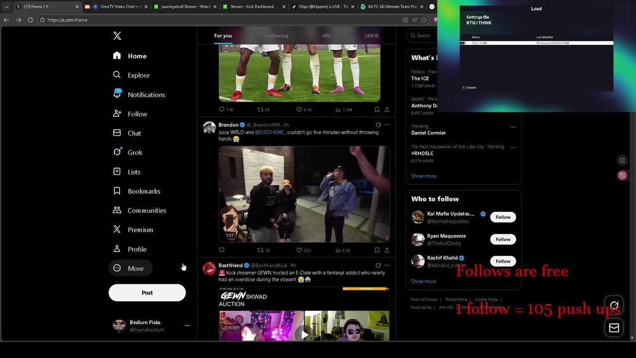Image resolution: width=636 pixels, height=358 pixels.
Task: Open Notifications bell with 17 badge
Action: click(117, 94)
